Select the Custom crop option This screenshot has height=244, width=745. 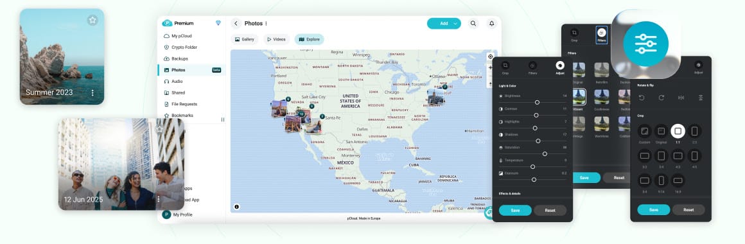coord(645,131)
